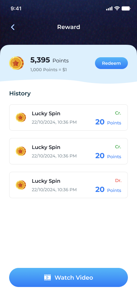Click the coin icon in the Dr. entry
This screenshot has height=298, width=137.
pos(21,185)
